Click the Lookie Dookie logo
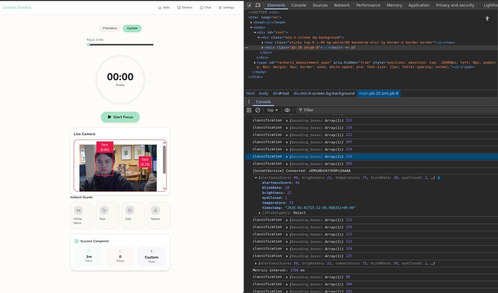This screenshot has width=498, height=293. tap(17, 7)
